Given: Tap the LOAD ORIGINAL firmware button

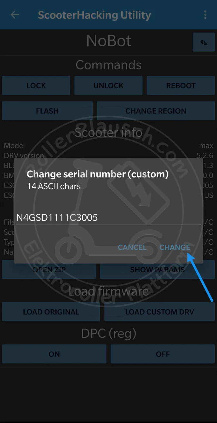Looking at the screenshot, I should pos(51,312).
